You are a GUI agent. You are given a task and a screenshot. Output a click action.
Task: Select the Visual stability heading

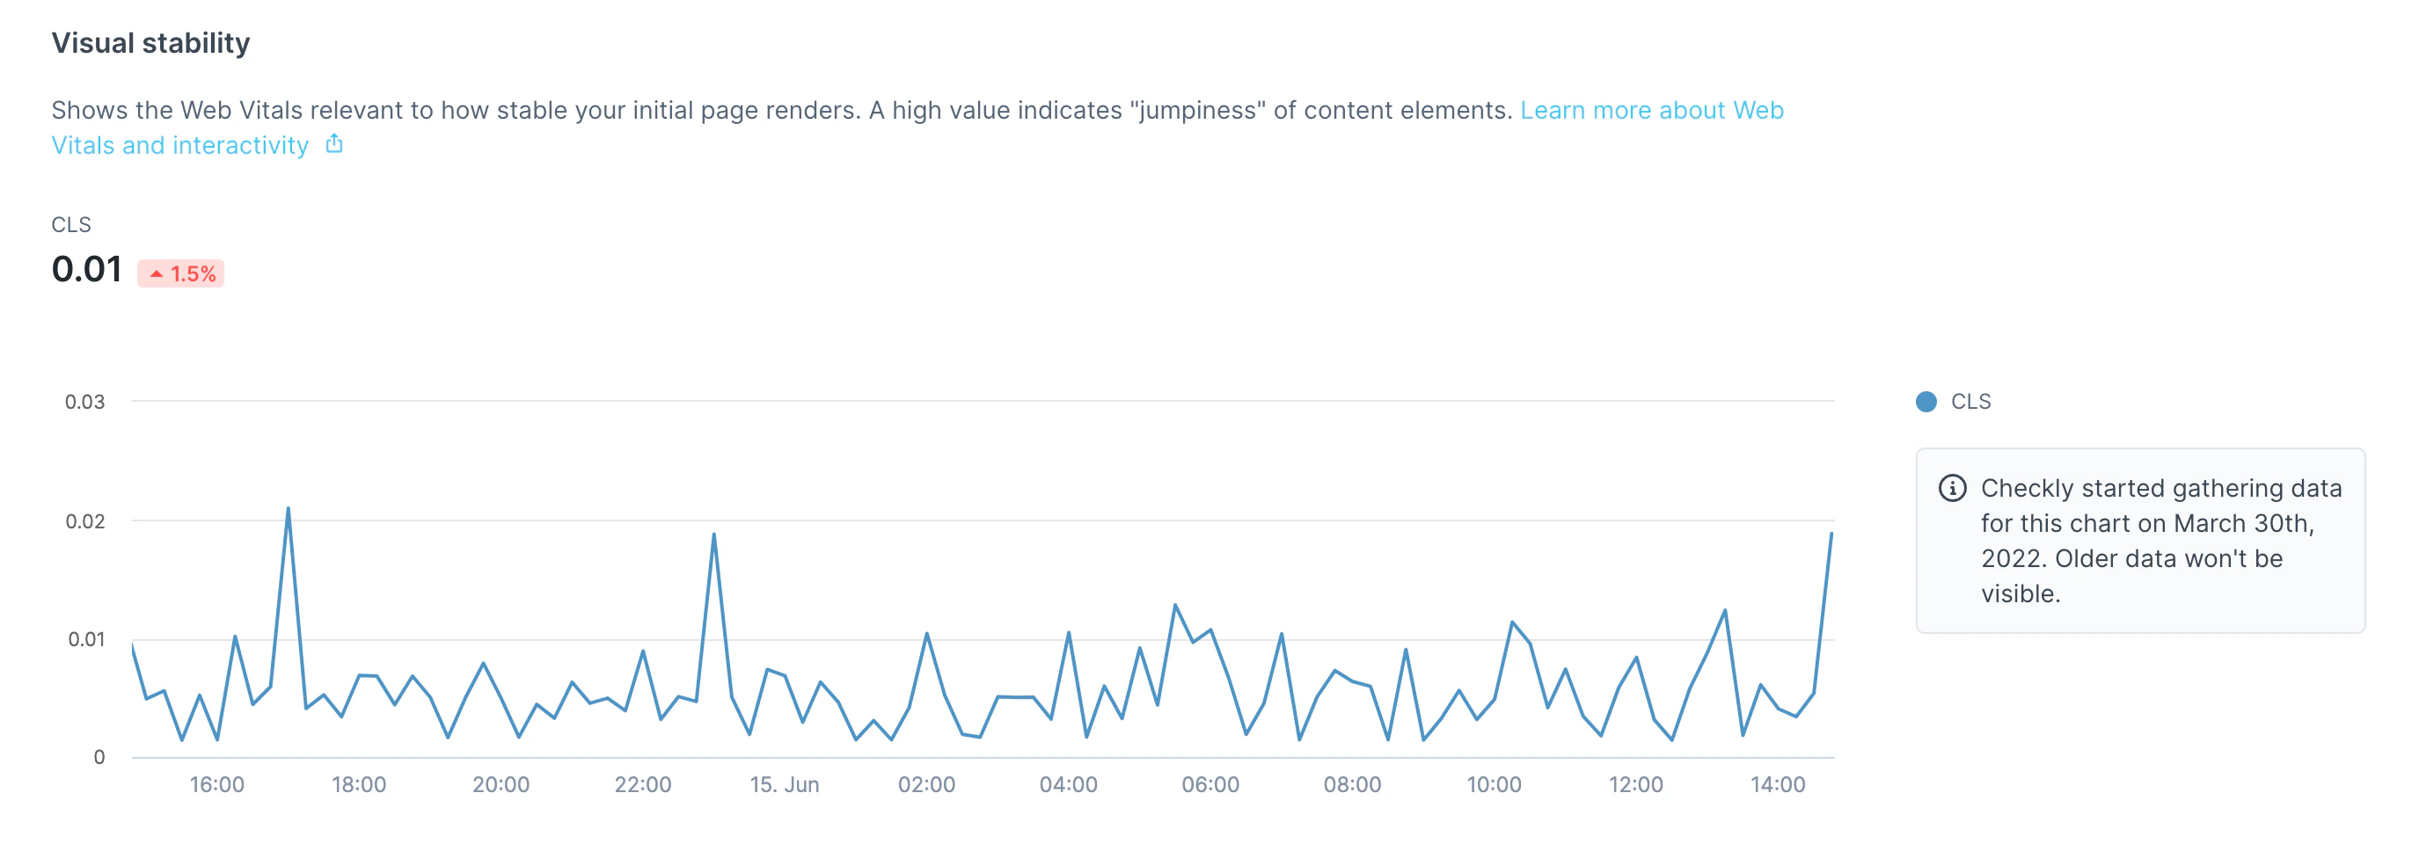click(150, 41)
